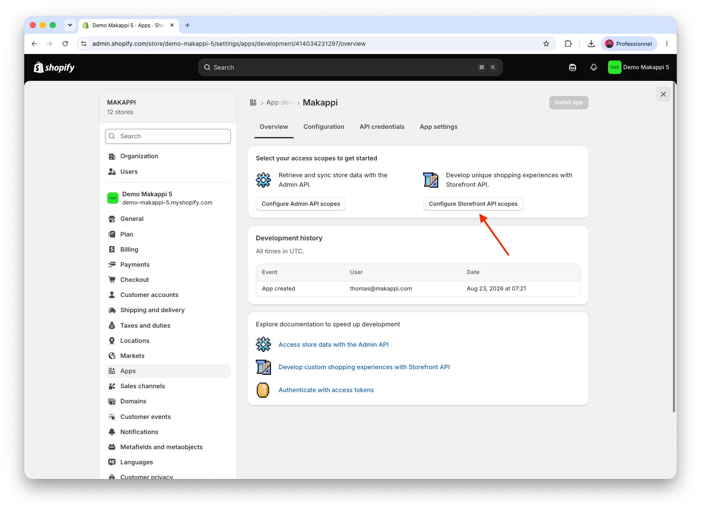701x511 pixels.
Task: Click the Shopify logo in header
Action: 54,67
